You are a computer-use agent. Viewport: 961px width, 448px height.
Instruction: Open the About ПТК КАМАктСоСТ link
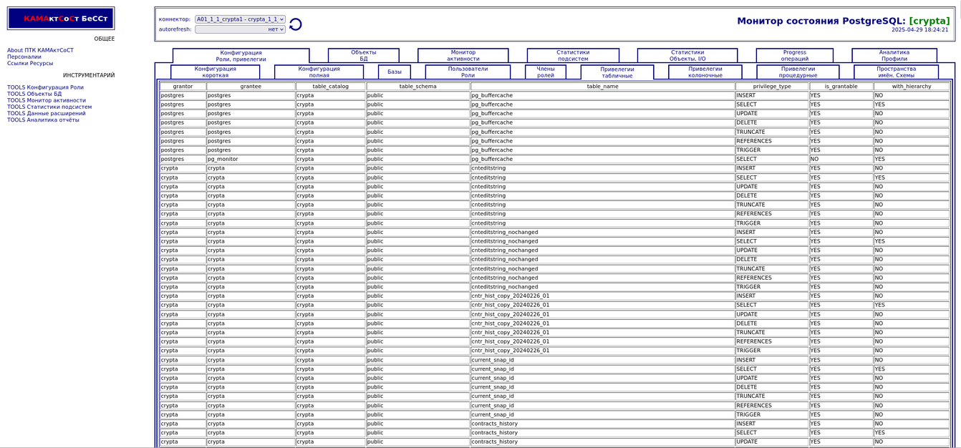point(40,50)
